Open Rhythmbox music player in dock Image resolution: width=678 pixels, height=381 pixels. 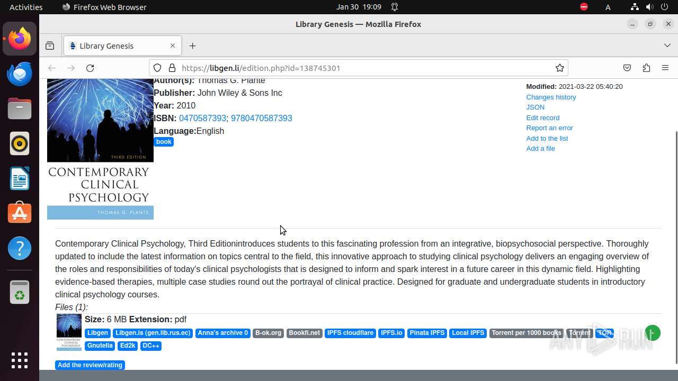pyautogui.click(x=20, y=143)
